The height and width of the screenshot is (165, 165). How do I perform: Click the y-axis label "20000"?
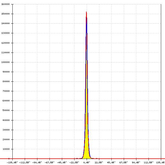tap(6, 139)
